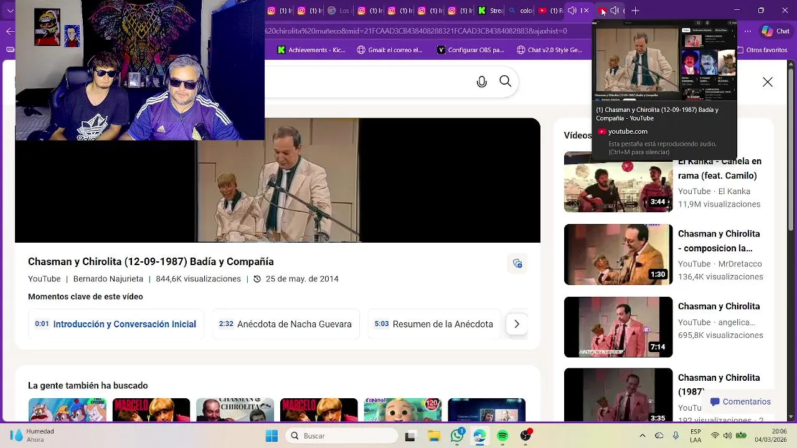Open Task View from the taskbar
This screenshot has height=448, width=797.
click(x=410, y=436)
